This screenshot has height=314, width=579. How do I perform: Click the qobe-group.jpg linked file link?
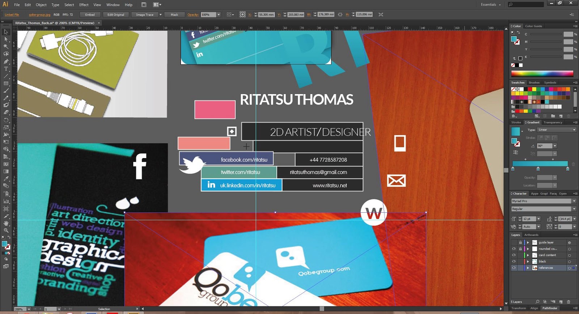(x=39, y=15)
